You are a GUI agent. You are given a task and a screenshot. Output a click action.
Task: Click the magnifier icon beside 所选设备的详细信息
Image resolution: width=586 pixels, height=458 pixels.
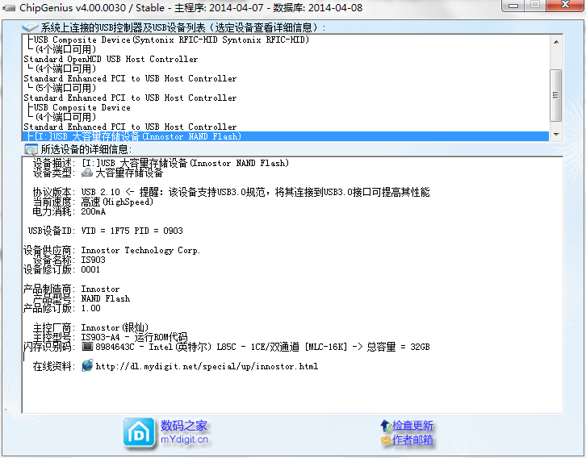pos(31,150)
